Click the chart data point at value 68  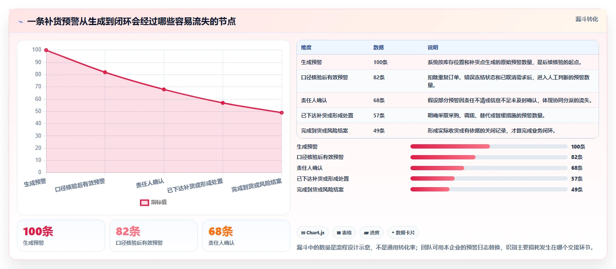point(164,89)
